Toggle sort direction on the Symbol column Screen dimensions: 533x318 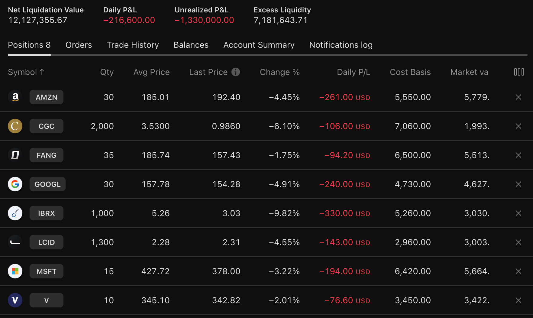click(x=26, y=72)
